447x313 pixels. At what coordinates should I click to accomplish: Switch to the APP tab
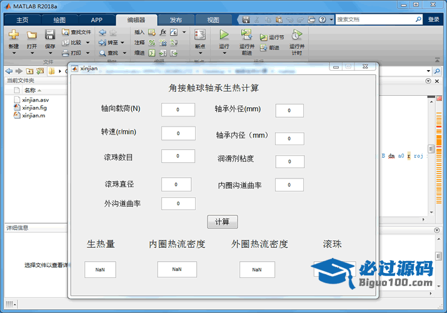pos(97,20)
